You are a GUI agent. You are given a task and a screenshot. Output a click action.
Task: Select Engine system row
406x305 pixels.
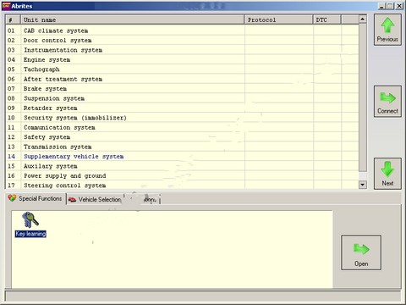click(x=182, y=59)
